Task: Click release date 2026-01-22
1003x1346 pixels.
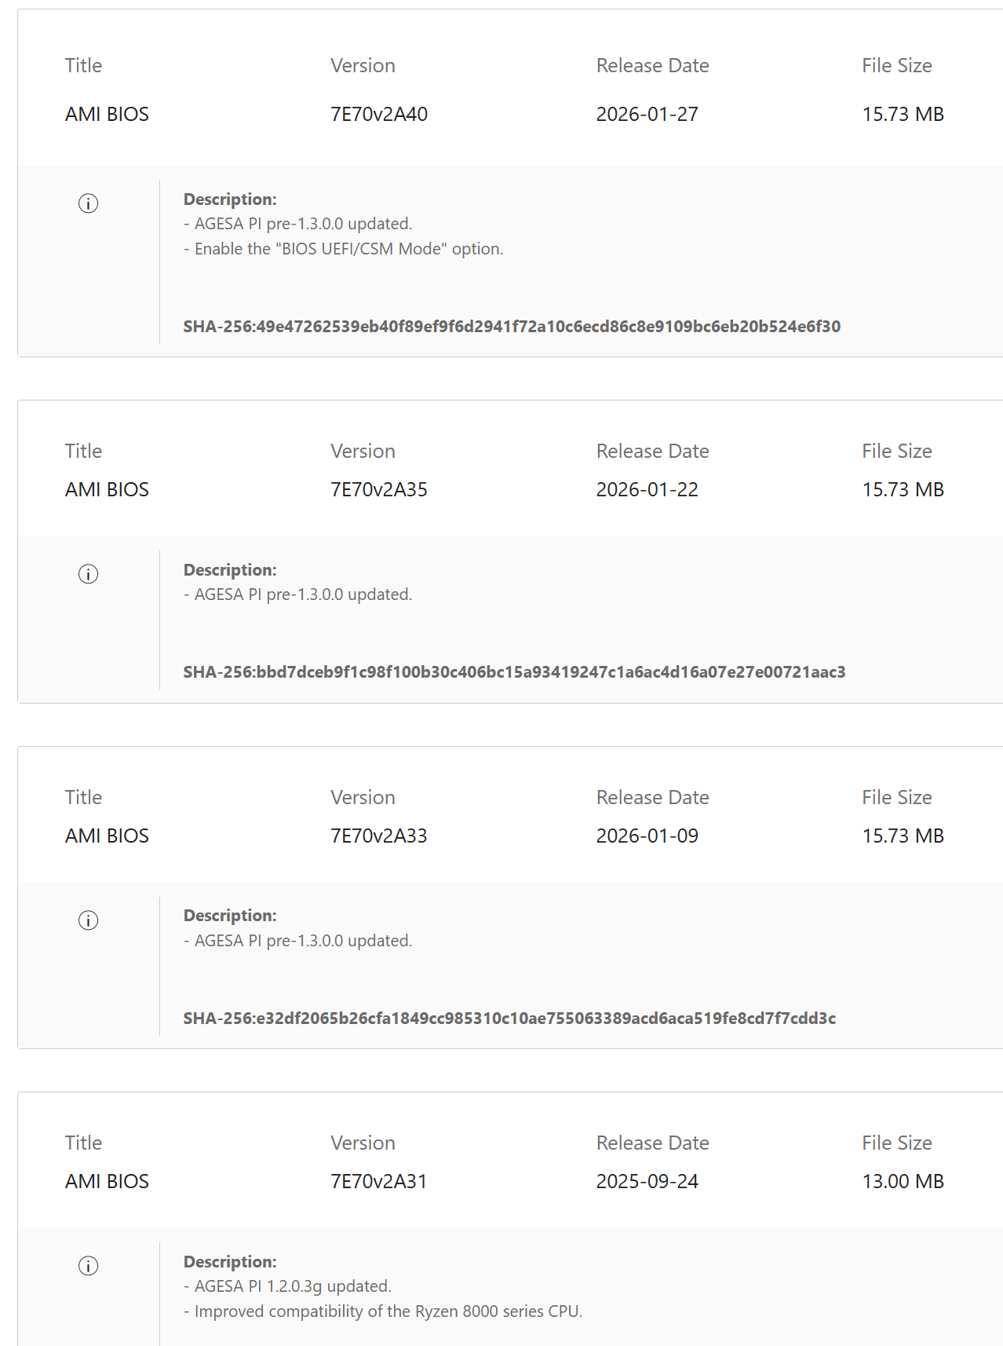Action: [x=647, y=489]
